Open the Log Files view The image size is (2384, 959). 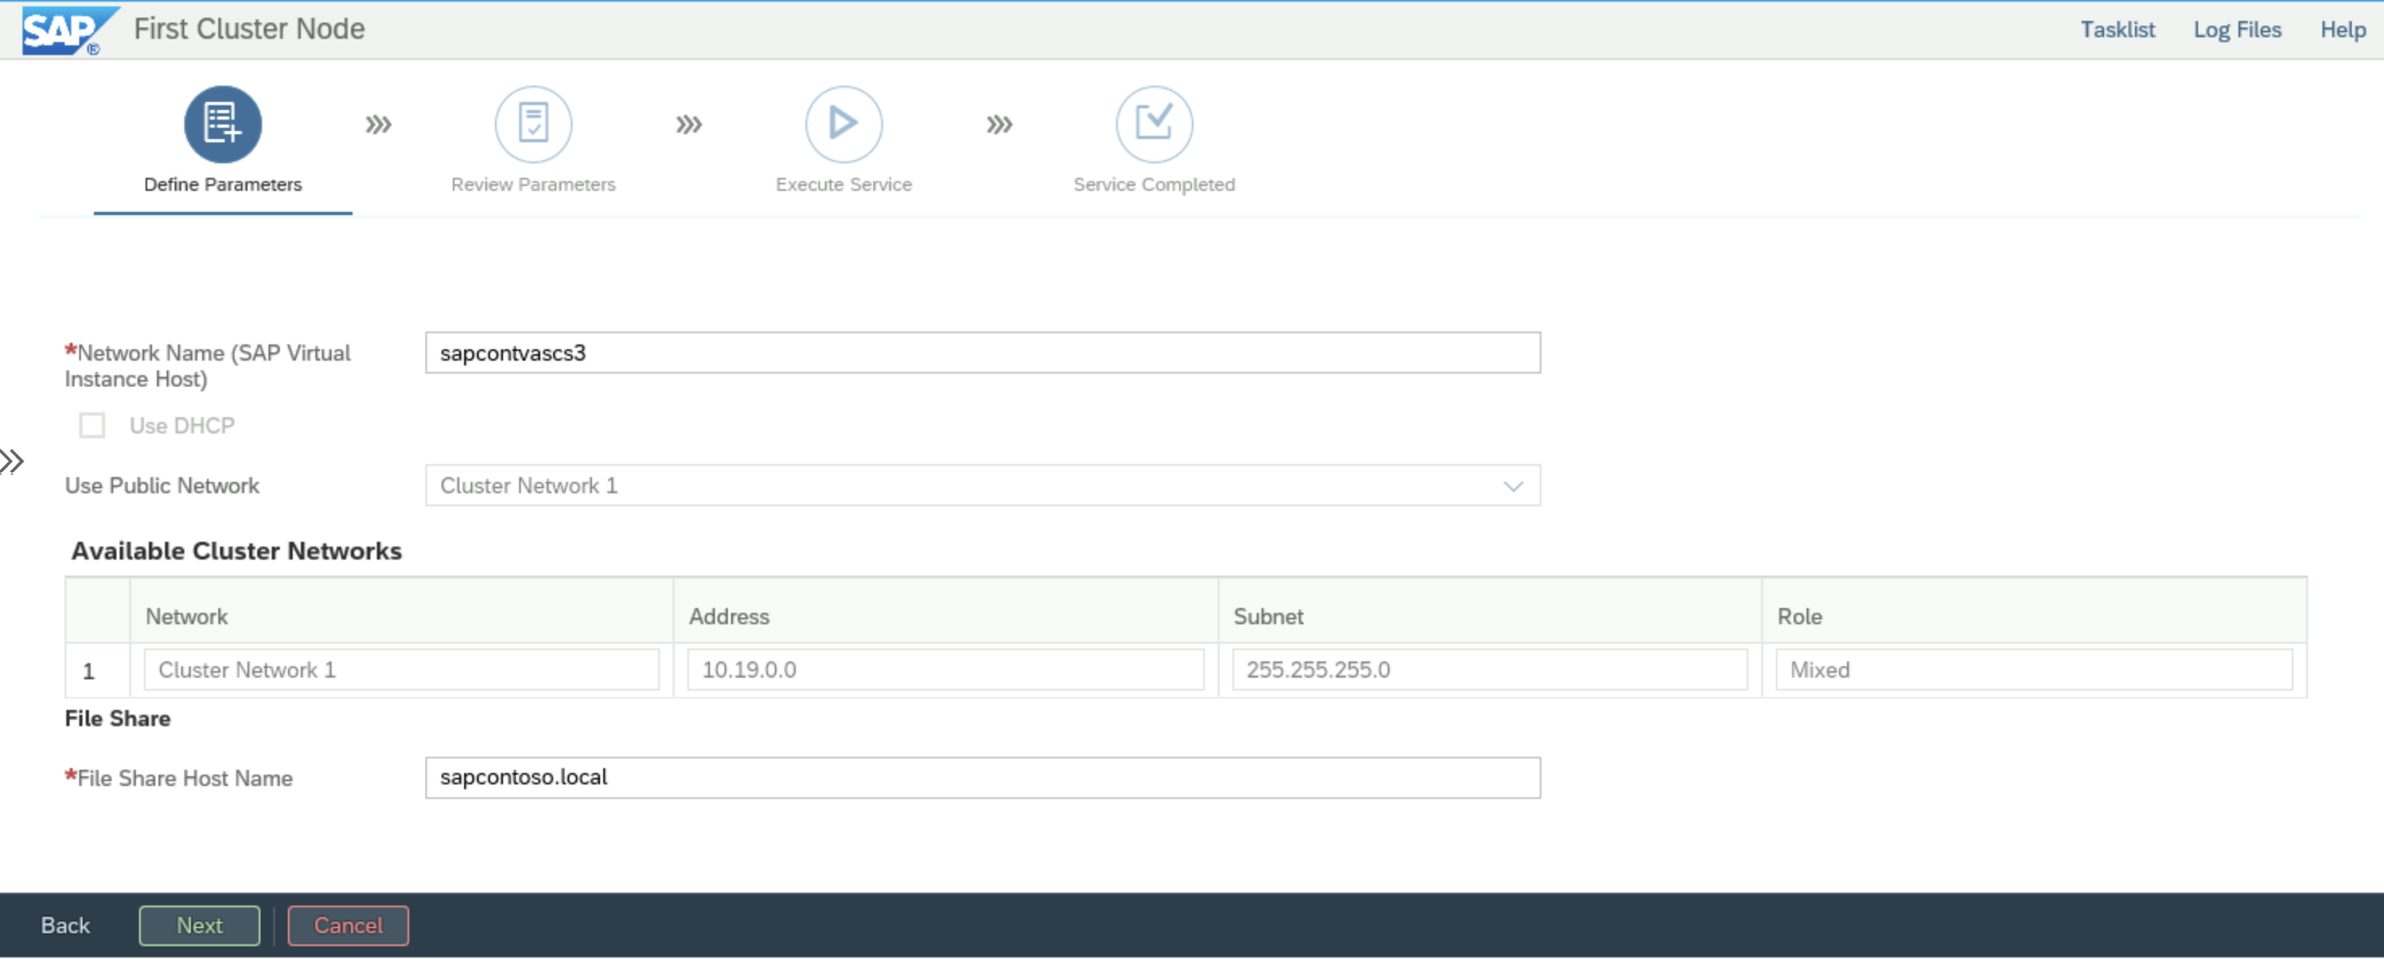(2235, 27)
